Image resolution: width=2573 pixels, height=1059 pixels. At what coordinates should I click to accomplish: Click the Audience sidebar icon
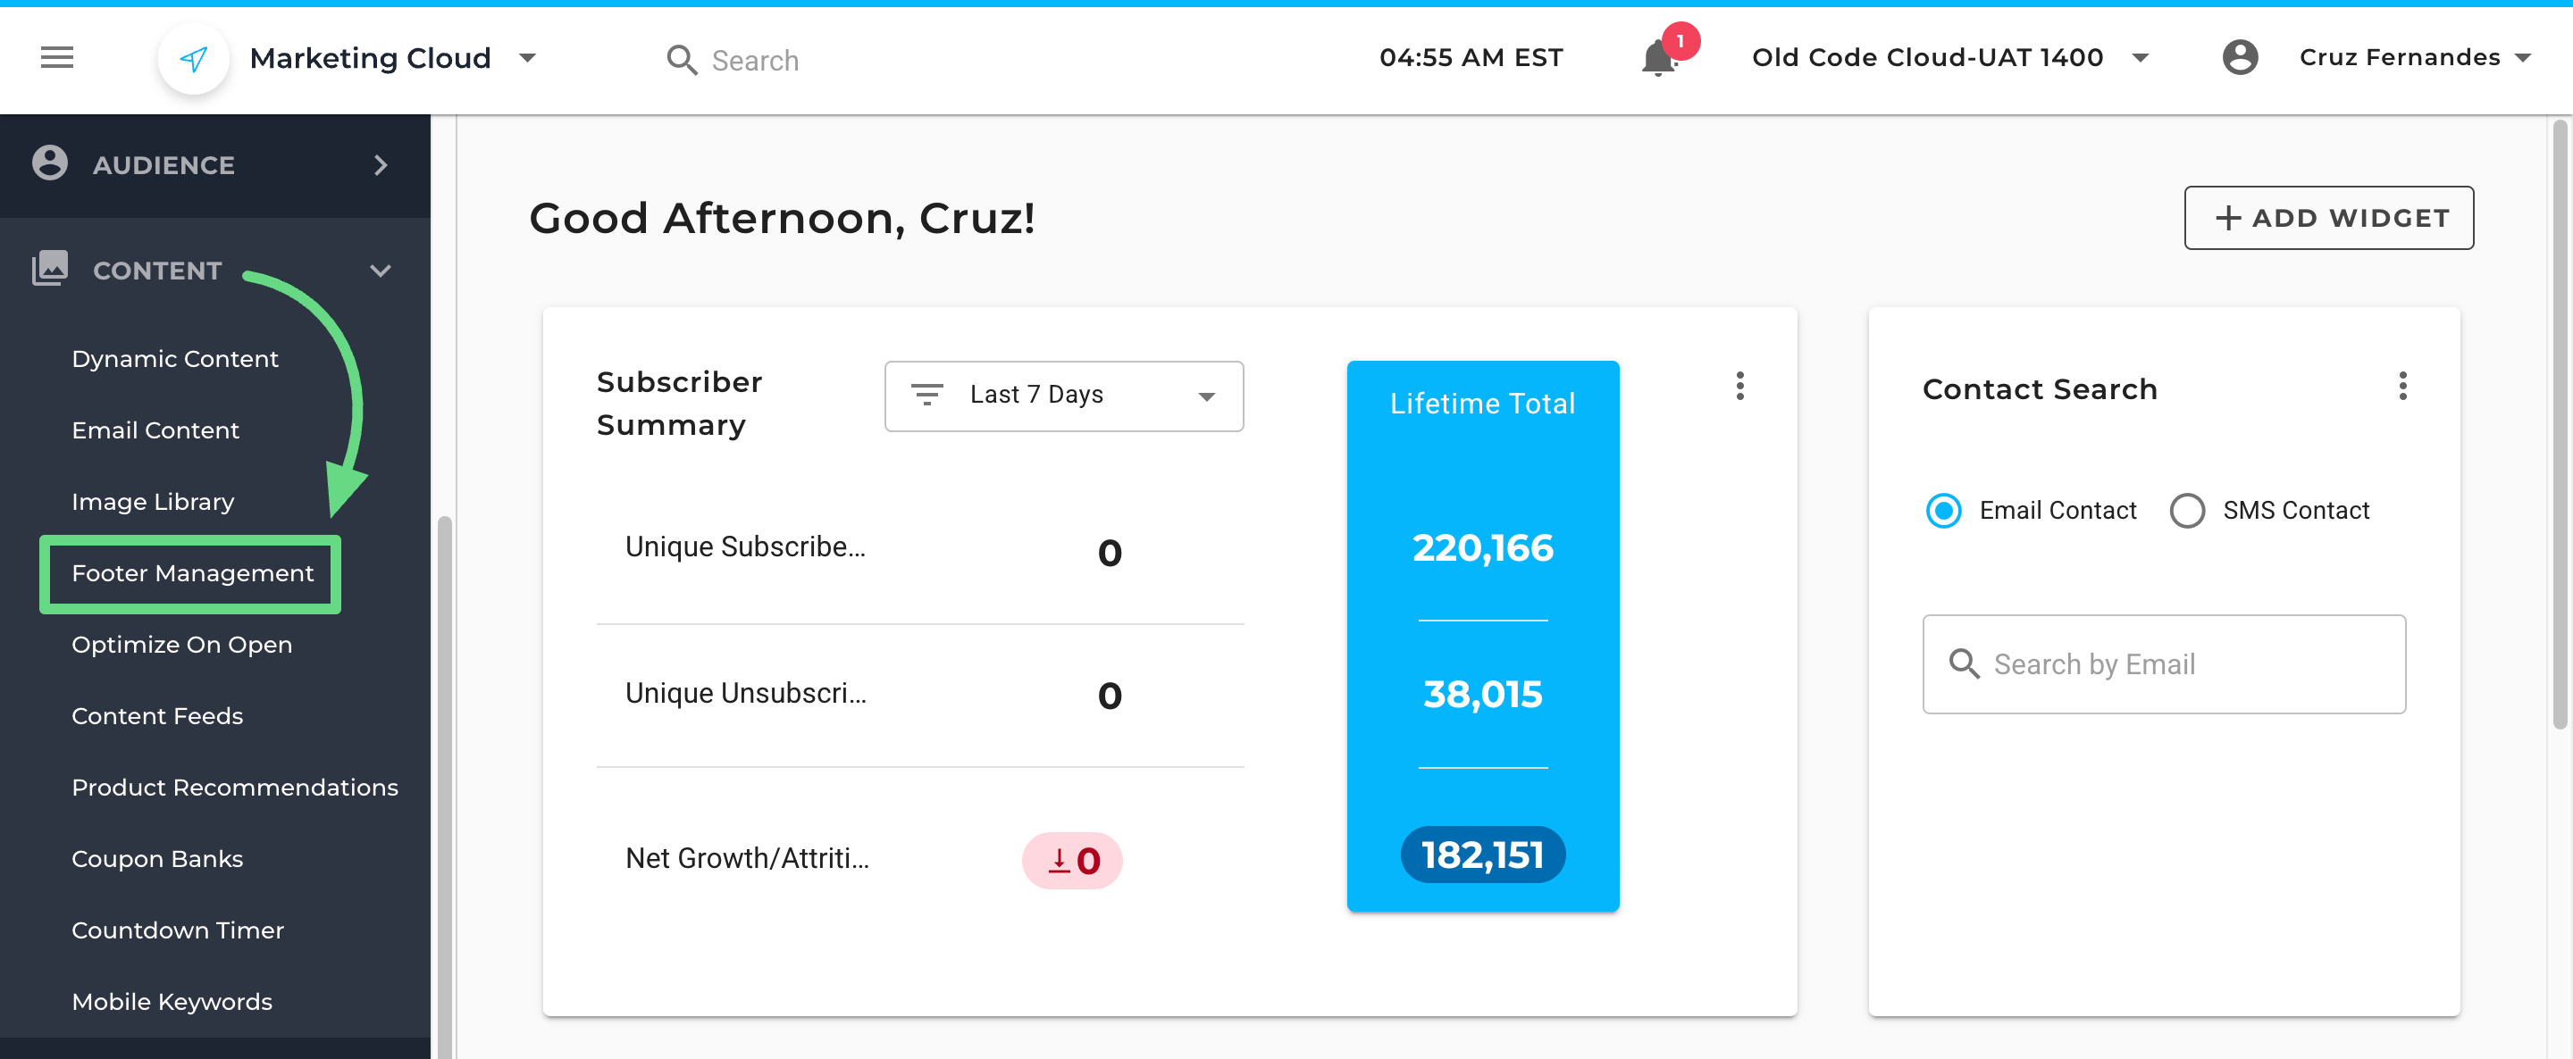49,164
